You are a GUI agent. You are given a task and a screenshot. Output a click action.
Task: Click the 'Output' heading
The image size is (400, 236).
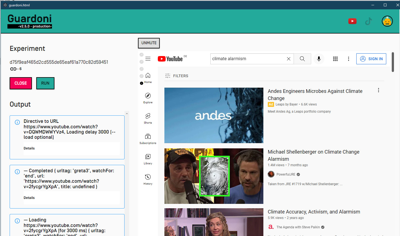20,104
